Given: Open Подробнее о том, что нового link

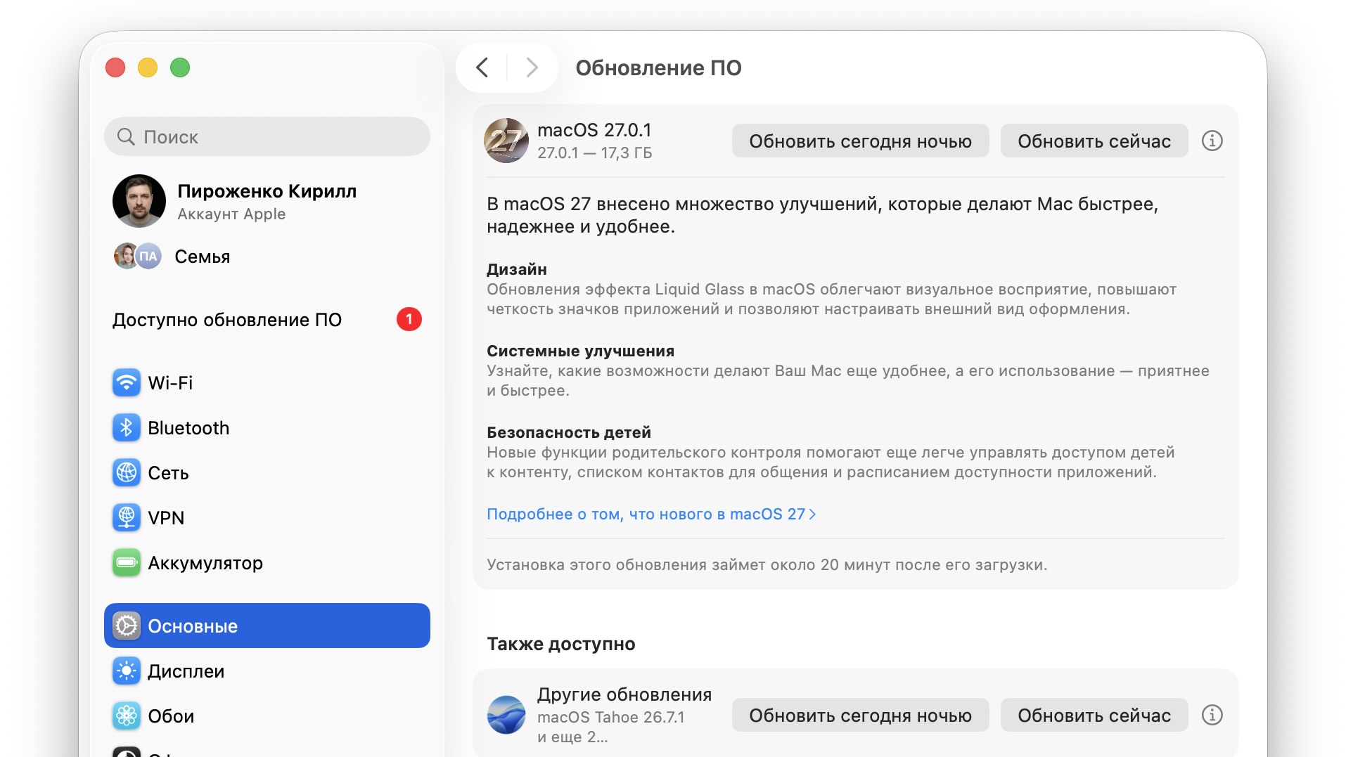Looking at the screenshot, I should click(651, 515).
